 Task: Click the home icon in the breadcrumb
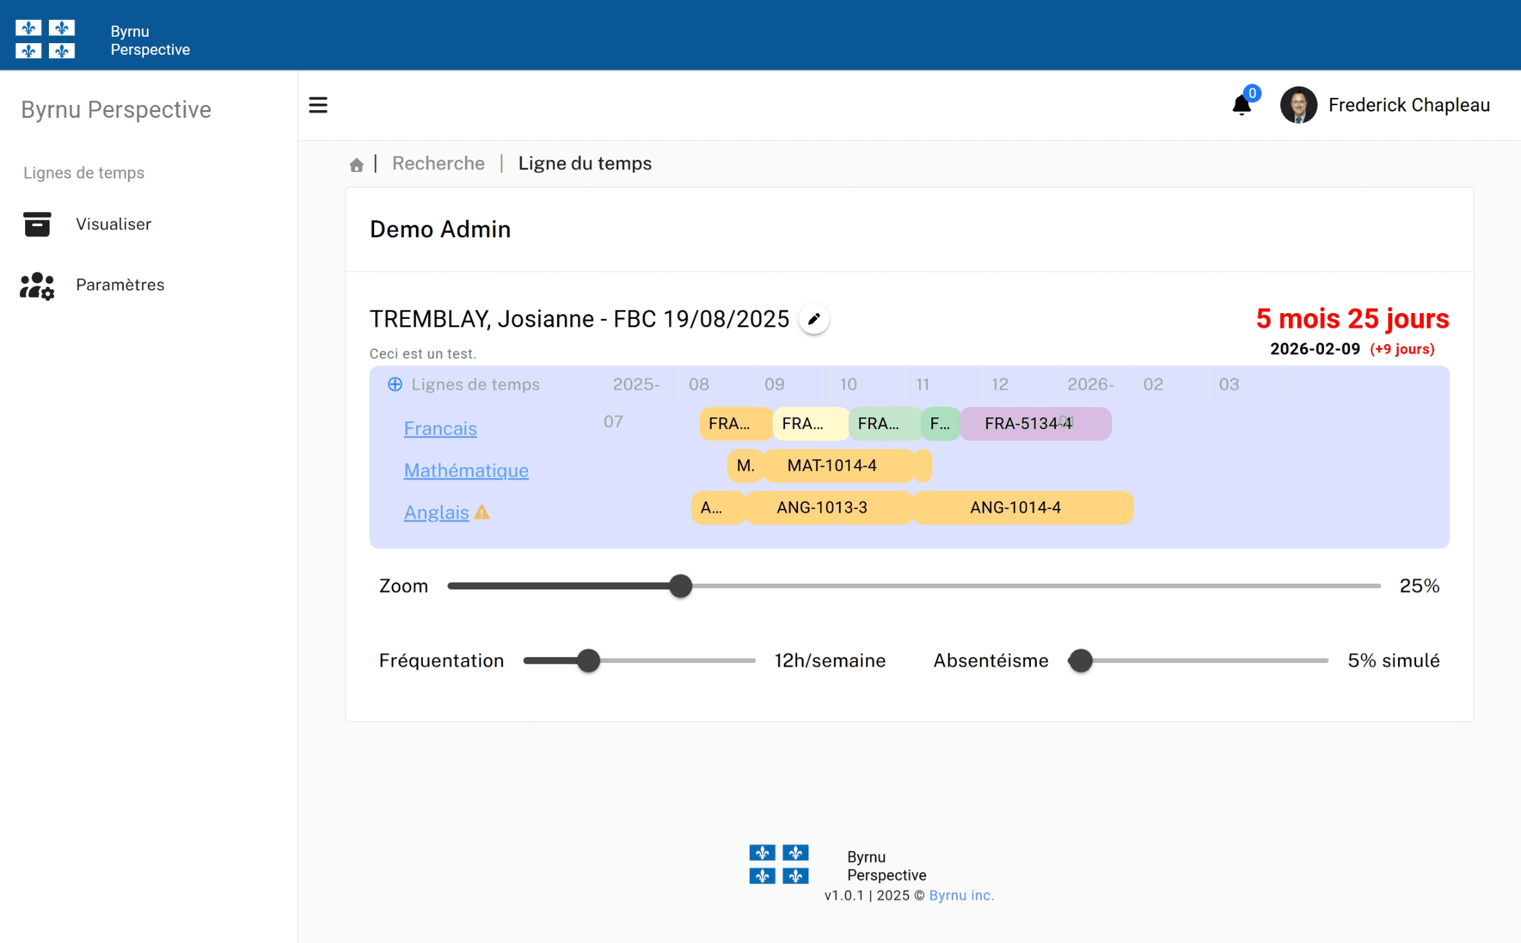(357, 164)
